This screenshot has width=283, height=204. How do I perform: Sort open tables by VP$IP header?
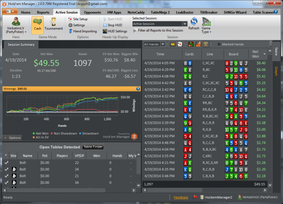(79, 155)
